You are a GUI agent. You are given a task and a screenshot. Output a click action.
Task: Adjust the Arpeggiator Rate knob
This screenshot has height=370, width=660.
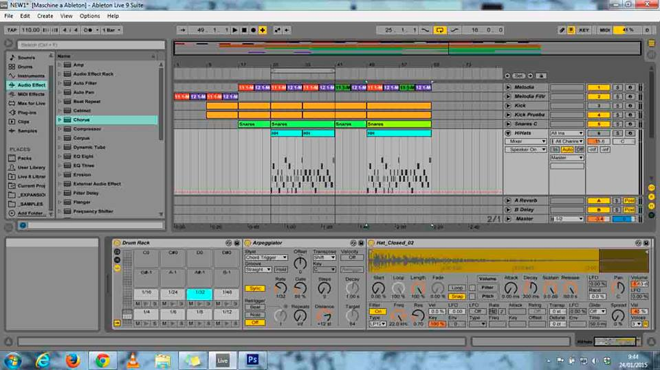(280, 288)
